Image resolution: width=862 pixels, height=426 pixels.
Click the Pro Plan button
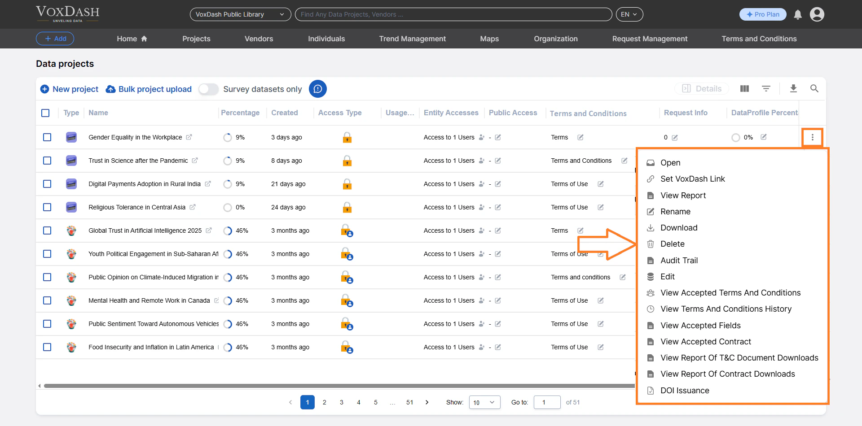(x=763, y=14)
